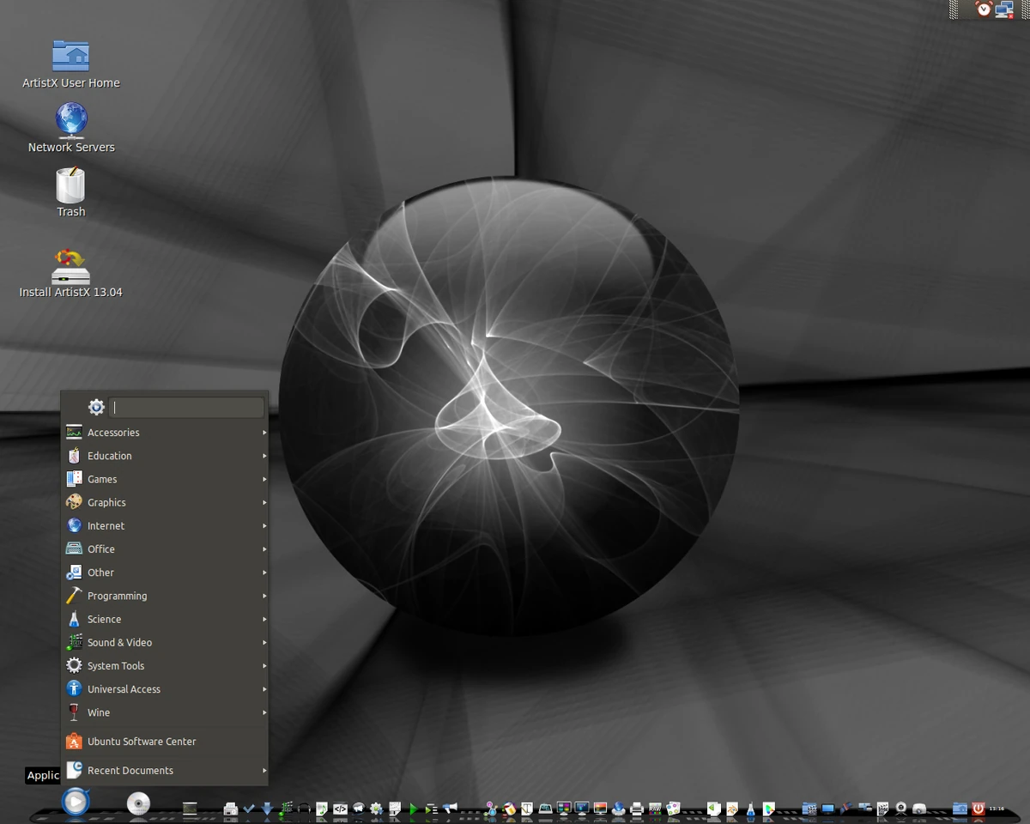Expand the Graphics submenu
1030x824 pixels.
(x=106, y=502)
